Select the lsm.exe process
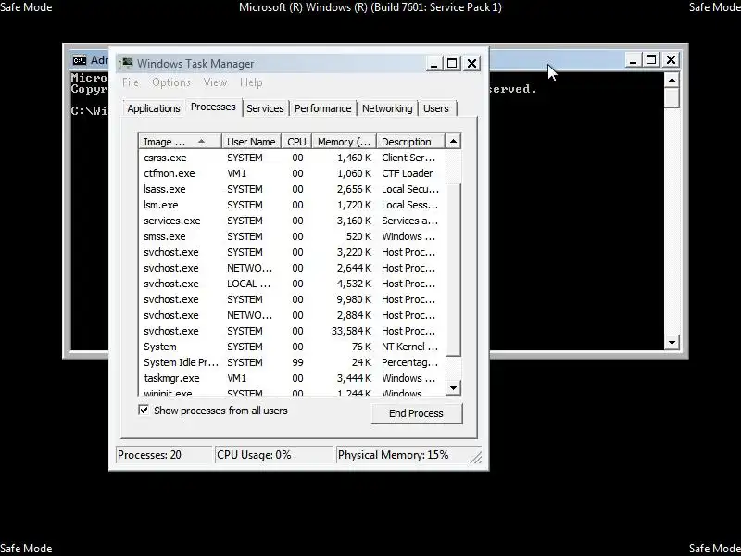Screen dimensions: 741x556 coord(292,205)
